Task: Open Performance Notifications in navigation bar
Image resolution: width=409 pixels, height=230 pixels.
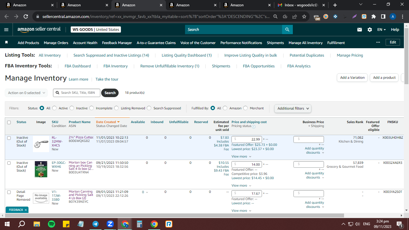Action: point(241,43)
